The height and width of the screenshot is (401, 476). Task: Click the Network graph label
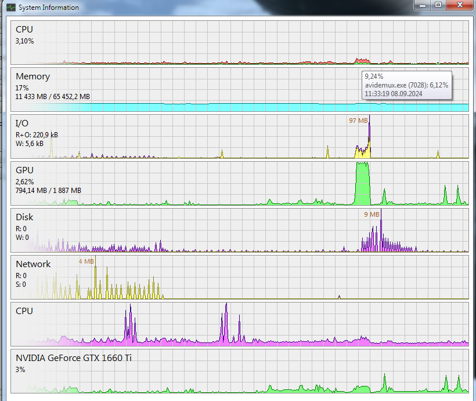click(x=33, y=264)
